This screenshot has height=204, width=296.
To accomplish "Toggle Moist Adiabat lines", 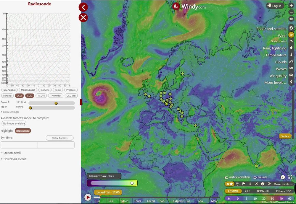I will (28, 90).
